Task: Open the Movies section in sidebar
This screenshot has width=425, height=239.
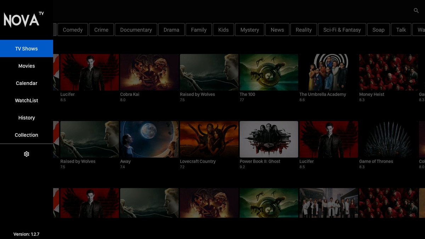Action: pyautogui.click(x=27, y=66)
